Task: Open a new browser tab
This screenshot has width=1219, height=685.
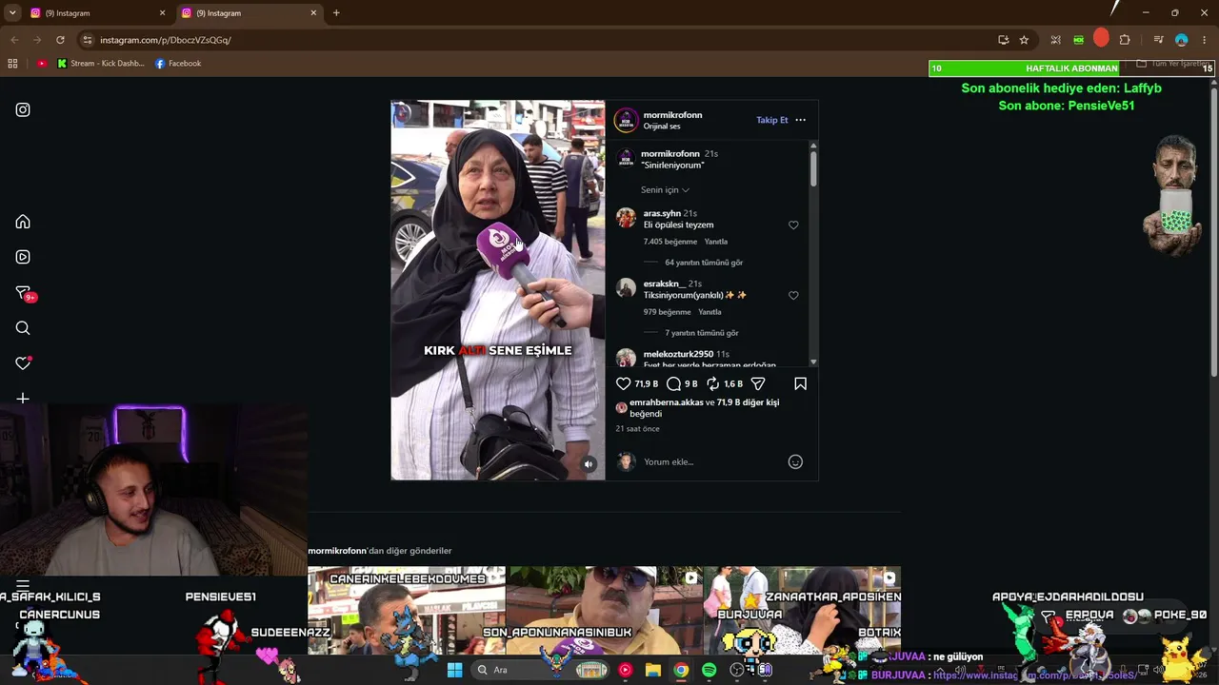Action: 336,13
